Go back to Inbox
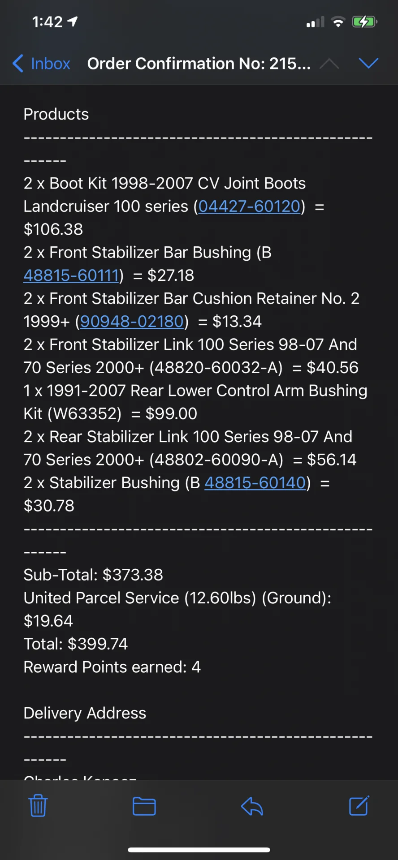The height and width of the screenshot is (860, 398). (41, 64)
